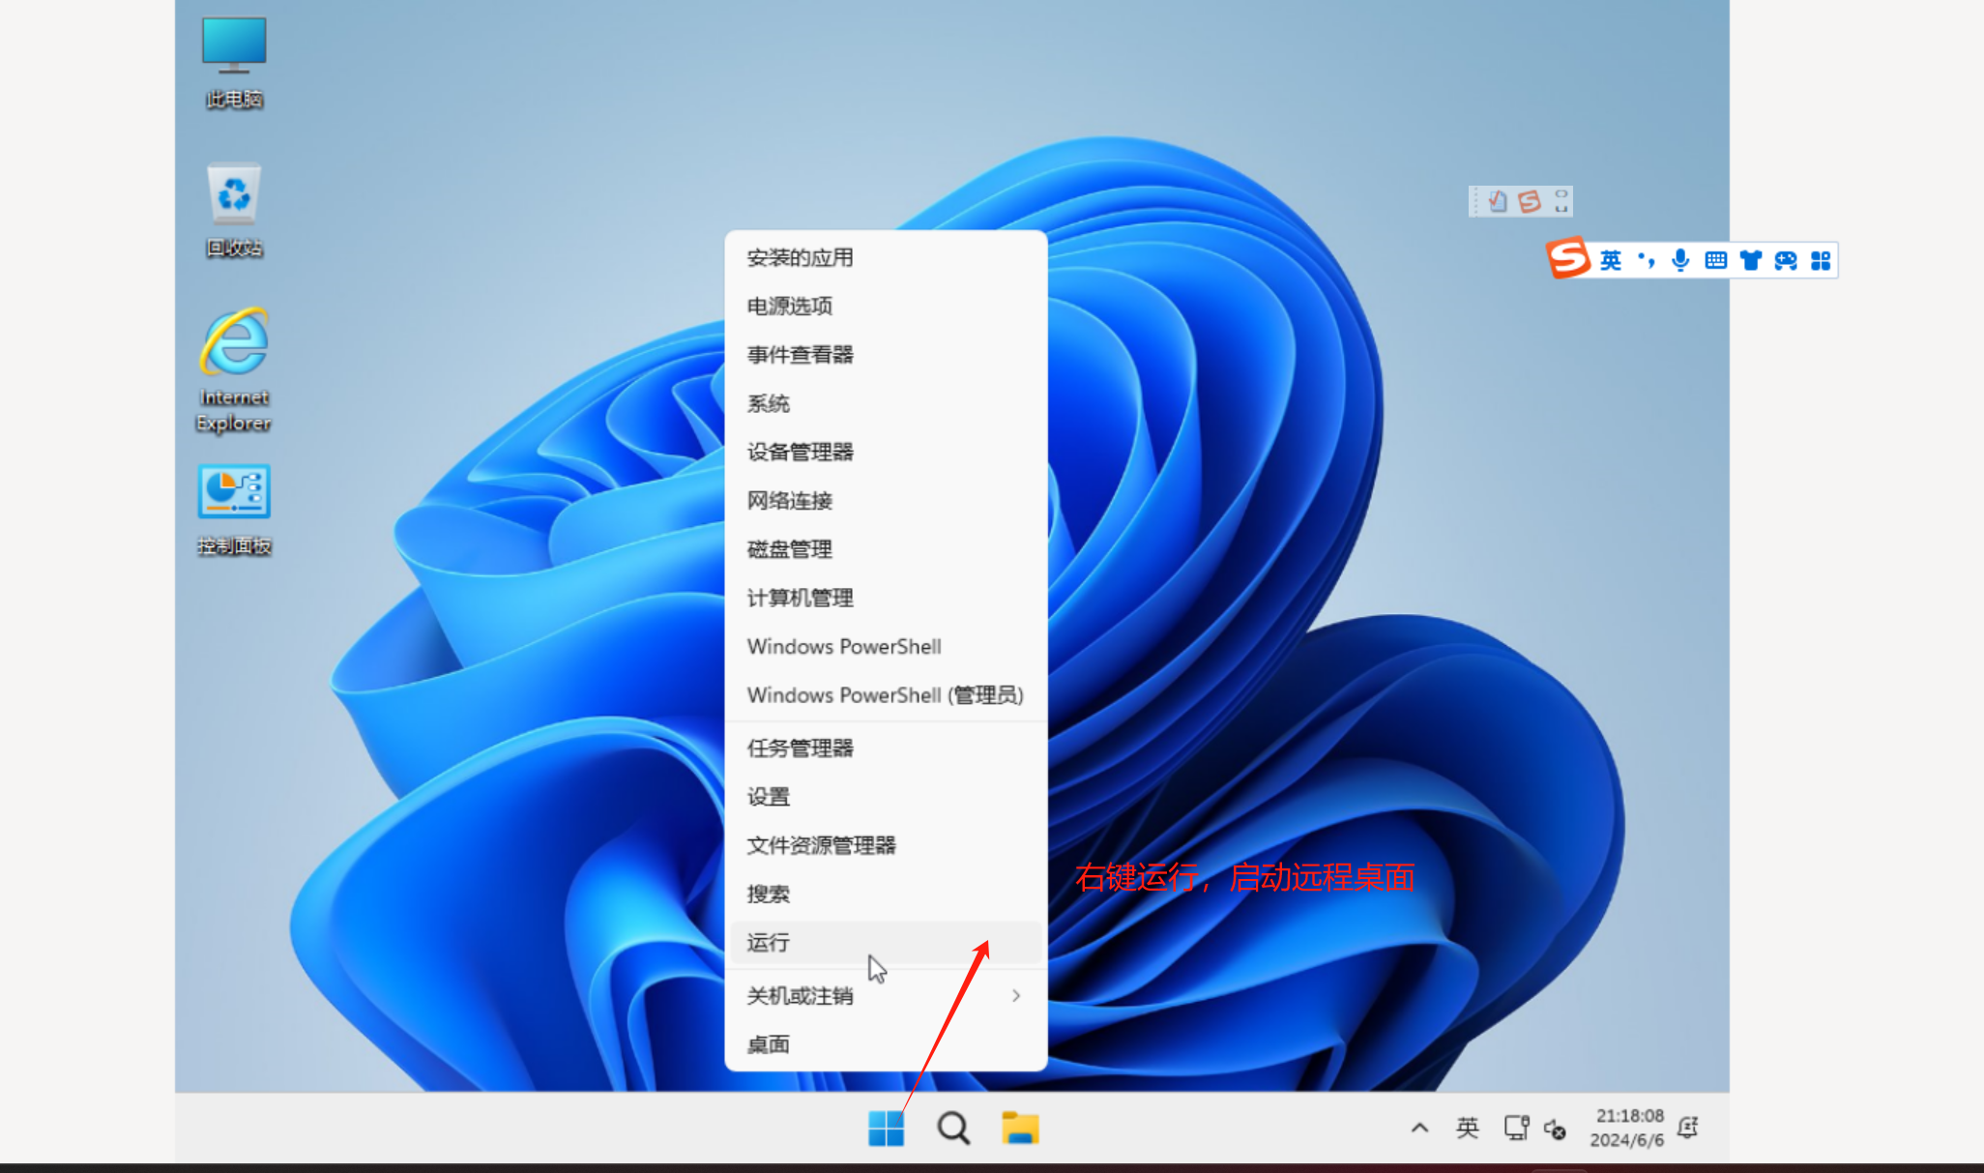
Task: Click the Sogou game controller icon
Action: (x=1785, y=260)
